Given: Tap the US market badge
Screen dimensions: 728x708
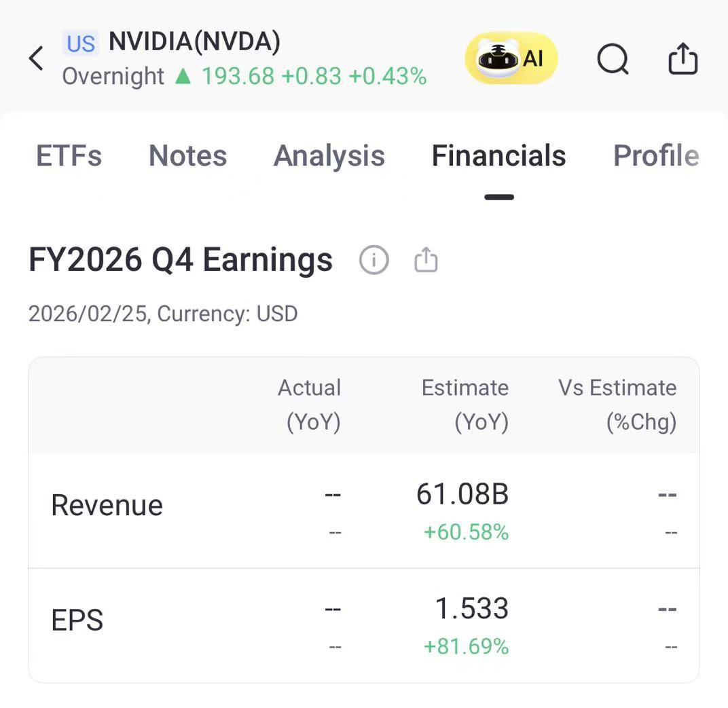Looking at the screenshot, I should 81,43.
